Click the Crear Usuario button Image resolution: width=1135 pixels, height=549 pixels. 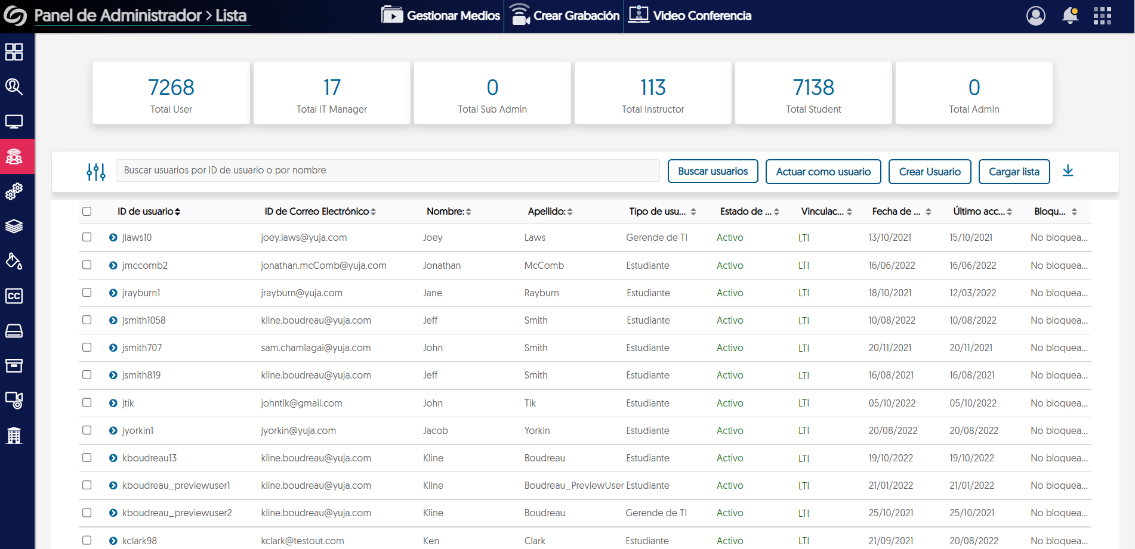coord(929,172)
